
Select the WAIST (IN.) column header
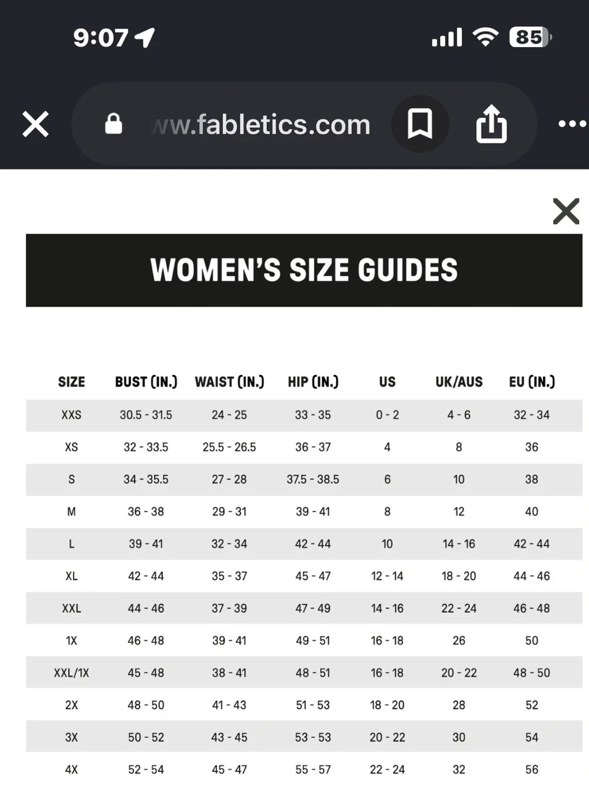(x=229, y=382)
